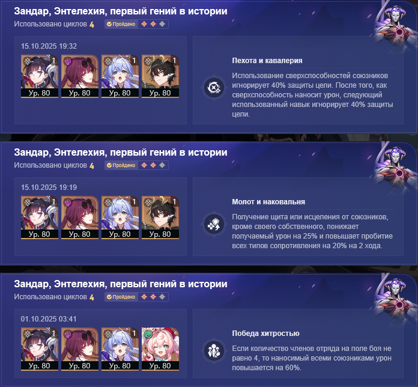Click the first star in the second card's rating
This screenshot has height=387, width=418.
coord(144,165)
